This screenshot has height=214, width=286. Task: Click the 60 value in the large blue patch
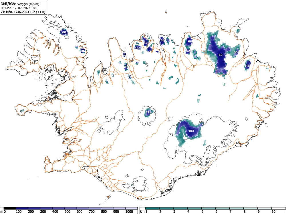click(221, 55)
